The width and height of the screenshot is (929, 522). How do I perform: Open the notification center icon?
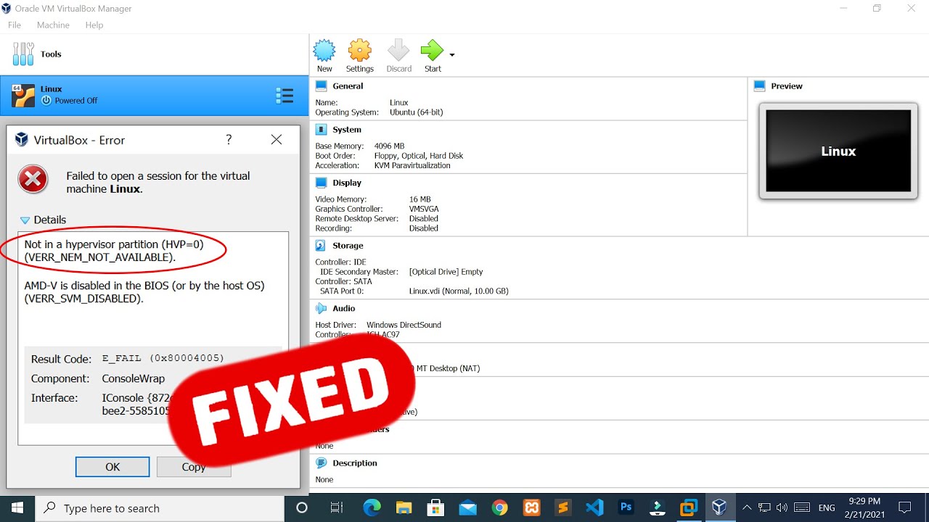tap(904, 507)
